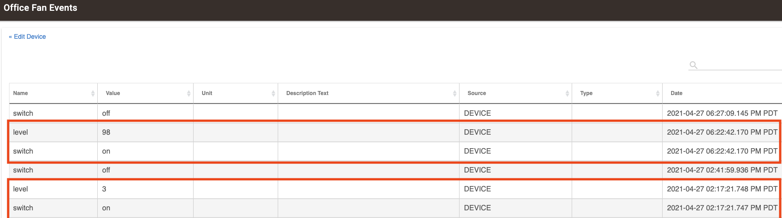This screenshot has width=782, height=218.
Task: Sort by Source column arrows
Action: pyautogui.click(x=567, y=93)
